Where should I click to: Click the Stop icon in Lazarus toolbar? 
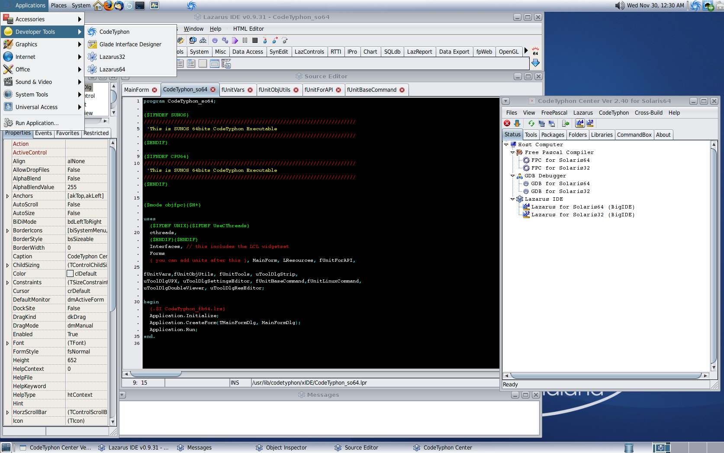tap(255, 40)
